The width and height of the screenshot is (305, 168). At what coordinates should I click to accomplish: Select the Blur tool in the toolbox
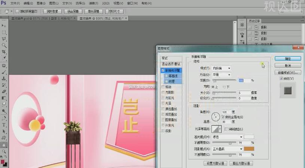[3, 104]
